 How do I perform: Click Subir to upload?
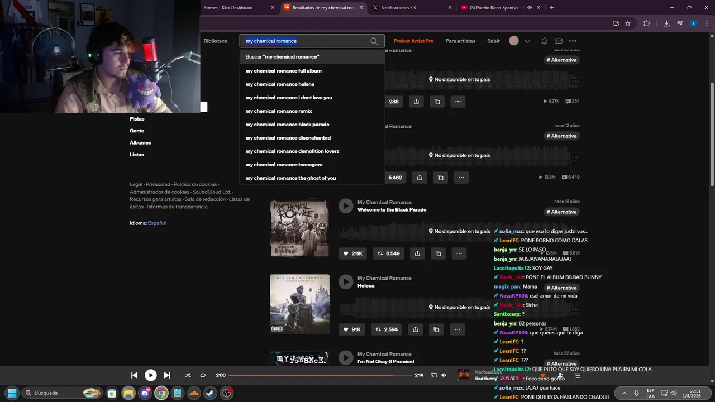[x=493, y=41]
